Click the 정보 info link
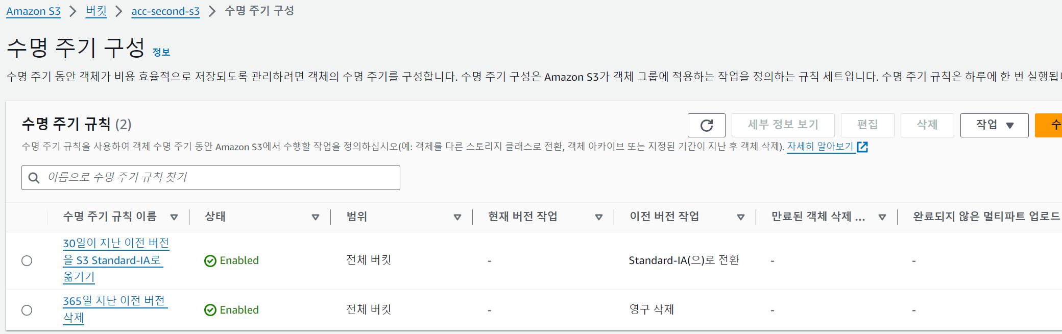The height and width of the screenshot is (334, 1062). tap(161, 52)
